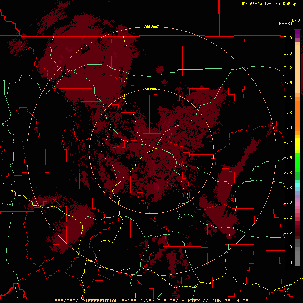The width and height of the screenshot is (303, 303).
Task: Click the yellow segment of the color bar
Action: point(297,144)
